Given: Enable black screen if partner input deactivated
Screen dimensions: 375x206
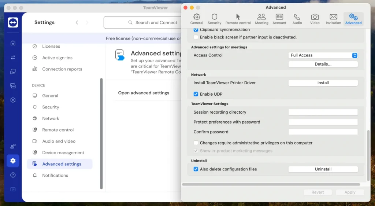Looking at the screenshot, I should click(x=196, y=37).
